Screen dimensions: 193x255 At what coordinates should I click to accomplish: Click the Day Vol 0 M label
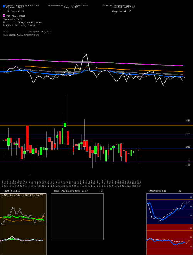121,11
